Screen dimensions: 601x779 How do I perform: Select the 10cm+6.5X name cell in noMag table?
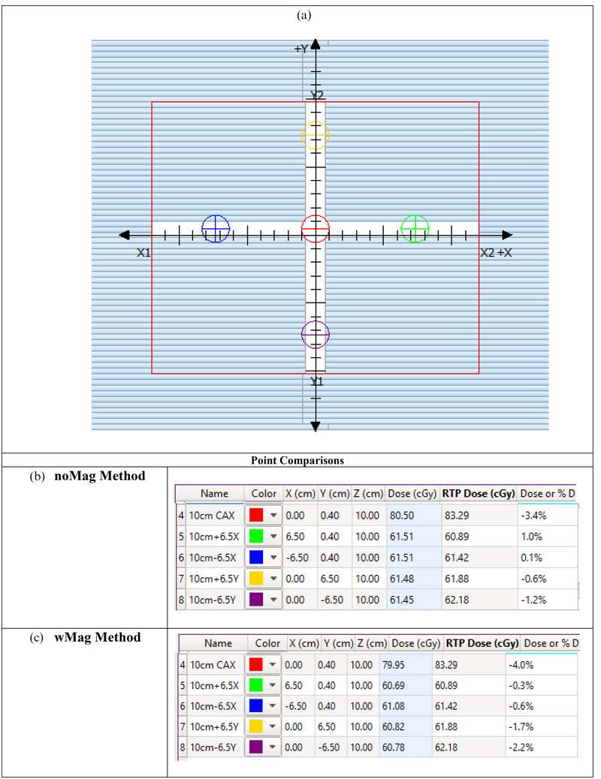click(215, 537)
